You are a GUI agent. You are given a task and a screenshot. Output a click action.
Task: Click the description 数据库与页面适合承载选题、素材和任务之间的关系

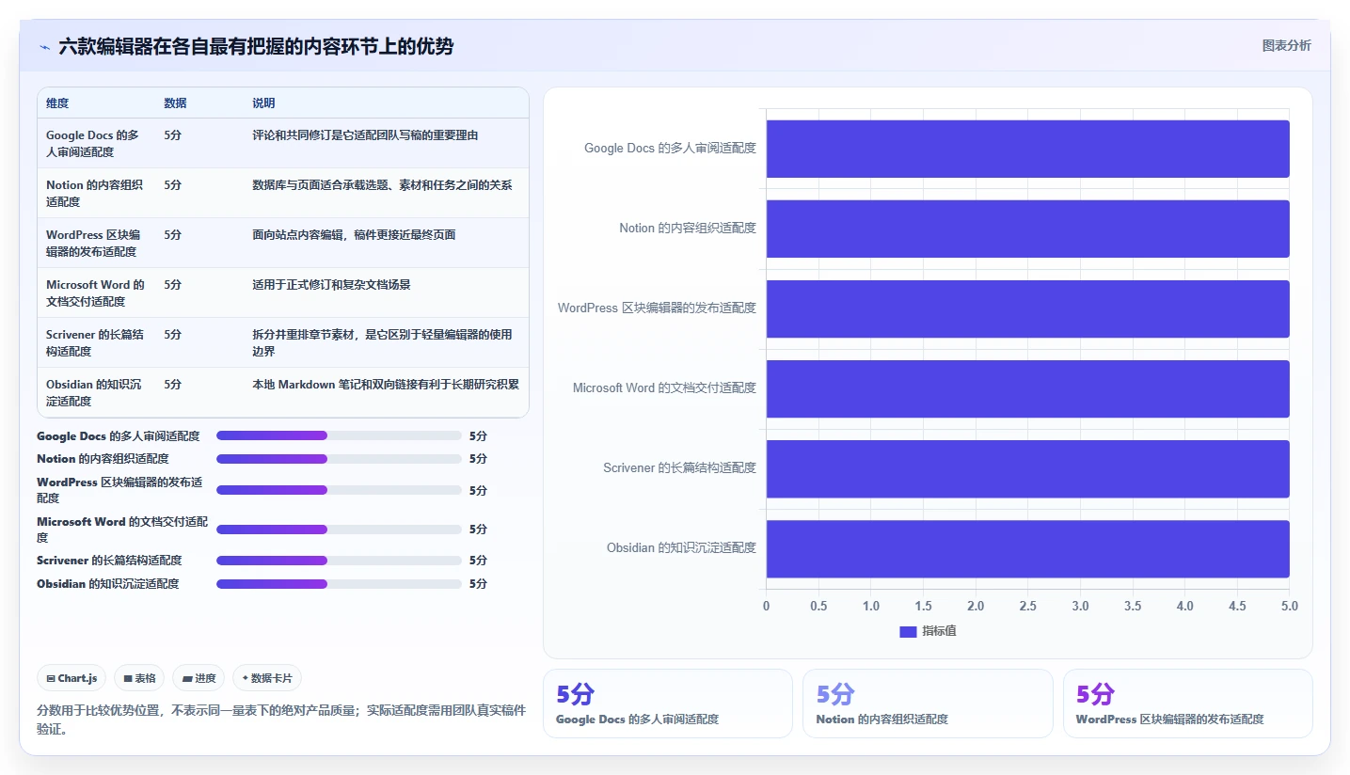pyautogui.click(x=382, y=185)
